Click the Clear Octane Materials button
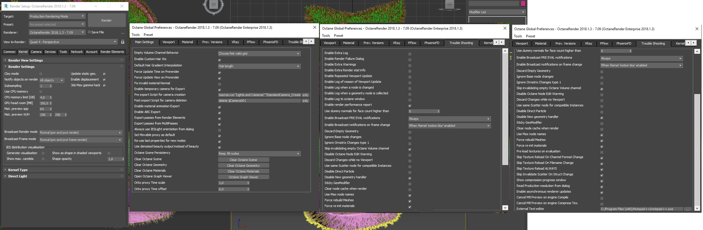Screen dimensions: 703x230 243,171
